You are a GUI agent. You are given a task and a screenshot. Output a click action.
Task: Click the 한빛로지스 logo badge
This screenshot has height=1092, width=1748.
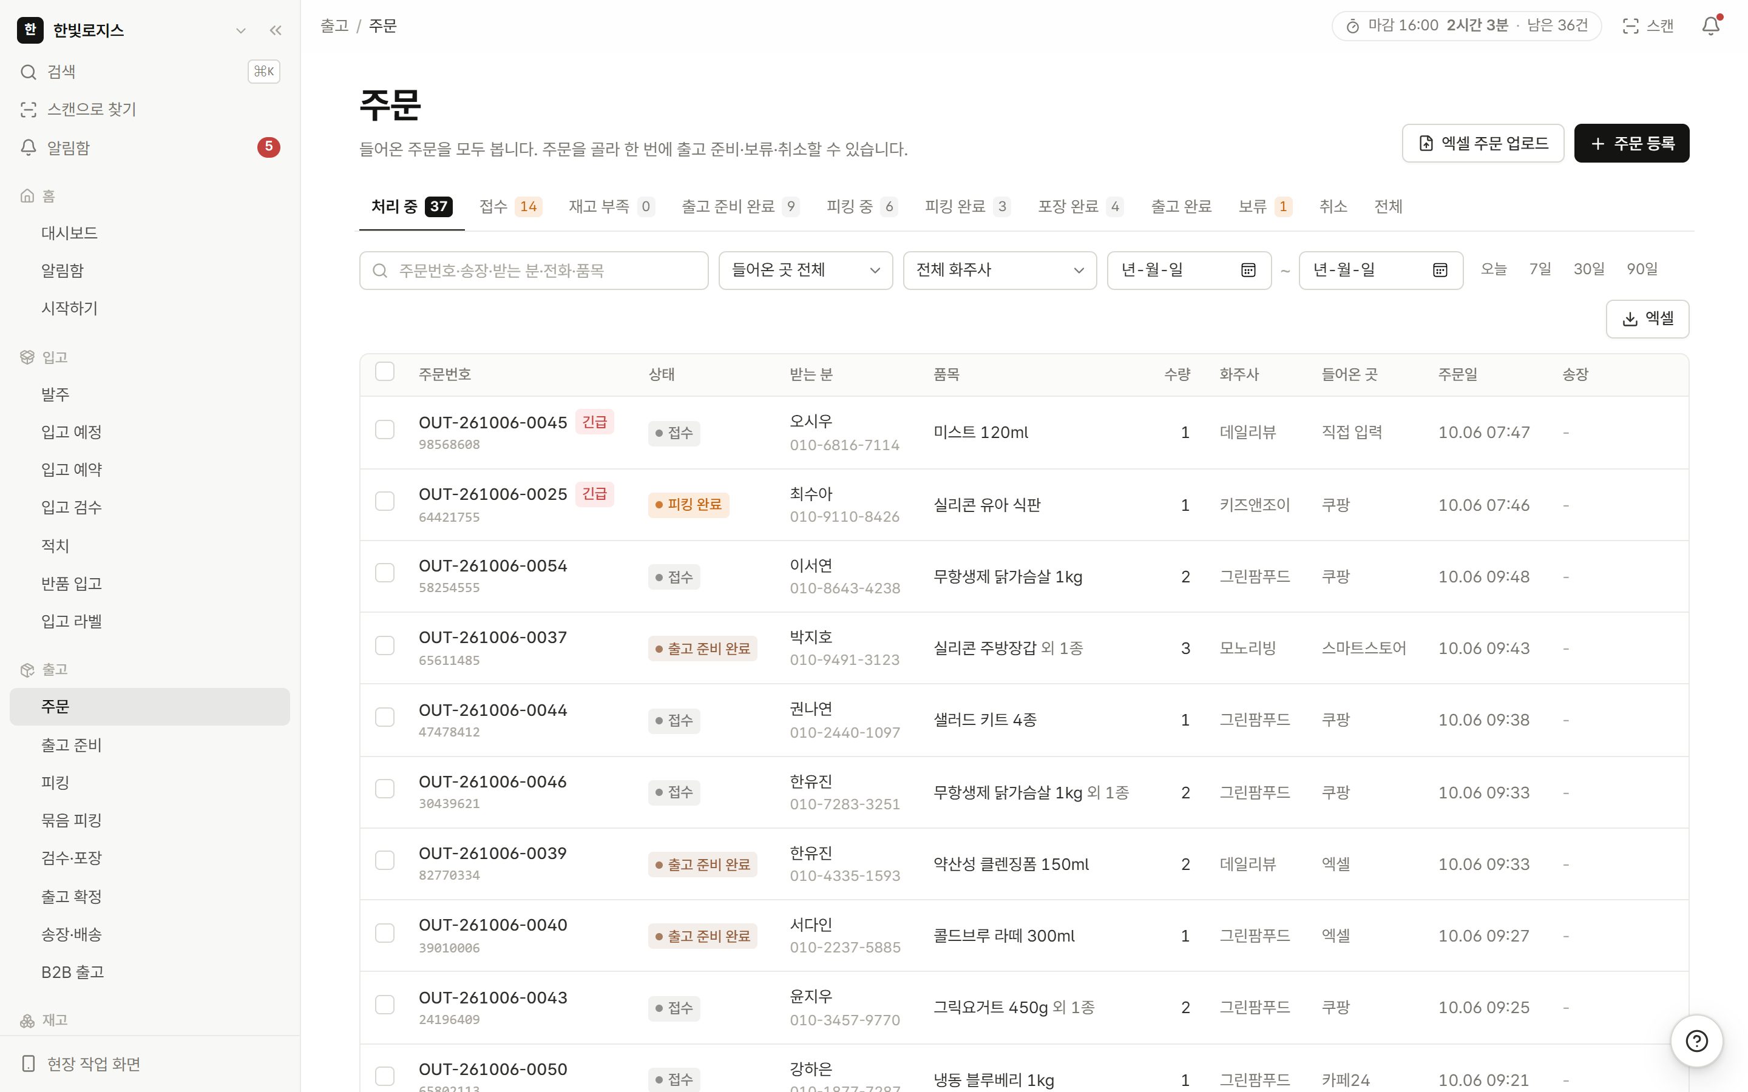point(30,30)
